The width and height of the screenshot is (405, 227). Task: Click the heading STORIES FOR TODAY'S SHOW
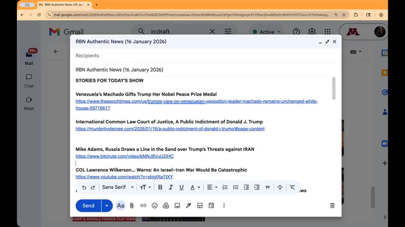(x=109, y=80)
